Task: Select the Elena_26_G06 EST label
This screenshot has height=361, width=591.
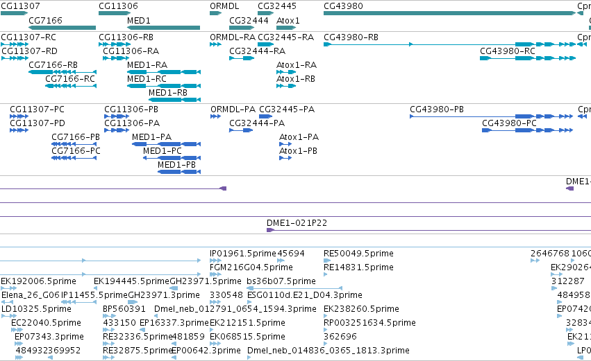Action: (x=31, y=295)
